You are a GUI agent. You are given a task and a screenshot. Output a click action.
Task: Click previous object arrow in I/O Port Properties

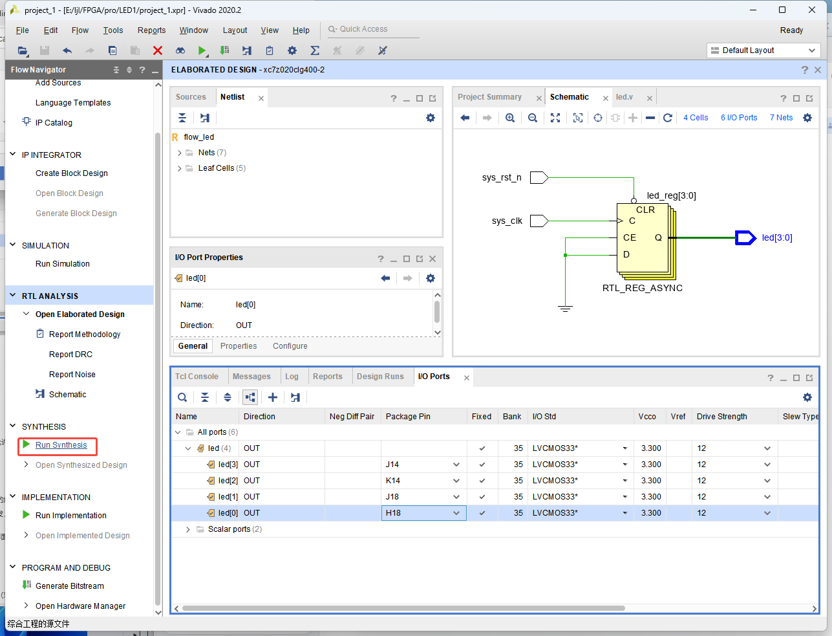click(386, 278)
